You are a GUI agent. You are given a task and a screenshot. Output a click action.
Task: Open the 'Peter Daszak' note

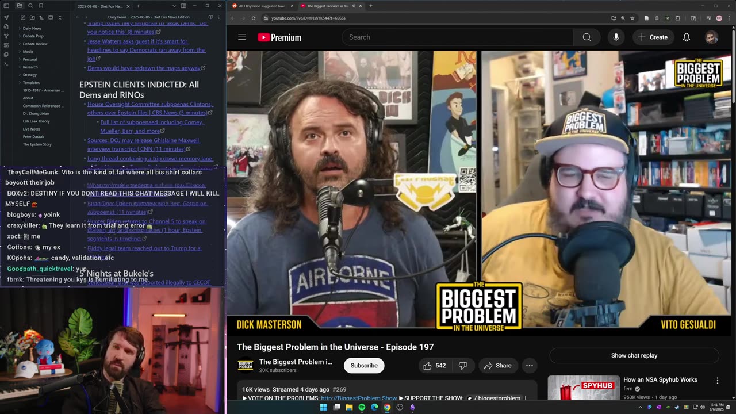pyautogui.click(x=33, y=137)
